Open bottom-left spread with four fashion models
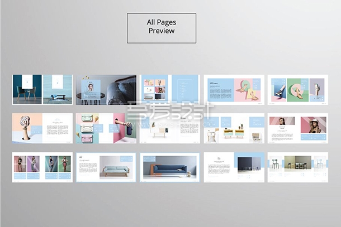 tap(42, 167)
